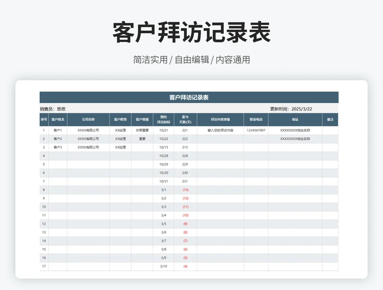383x290 pixels.
Task: Click the 重要 grade cell in 客户2 row
Action: click(142, 139)
